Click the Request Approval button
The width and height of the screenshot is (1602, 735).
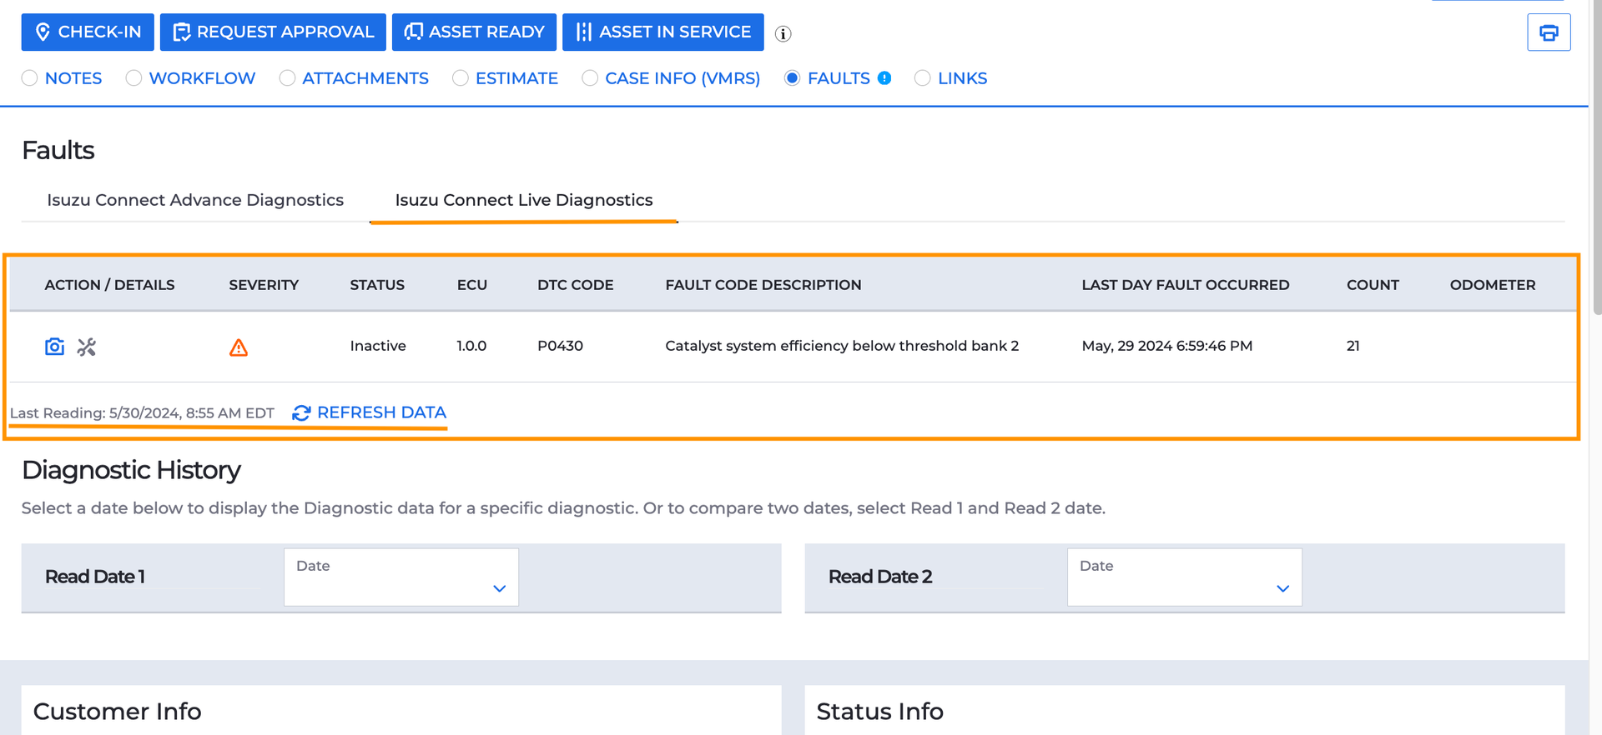273,32
